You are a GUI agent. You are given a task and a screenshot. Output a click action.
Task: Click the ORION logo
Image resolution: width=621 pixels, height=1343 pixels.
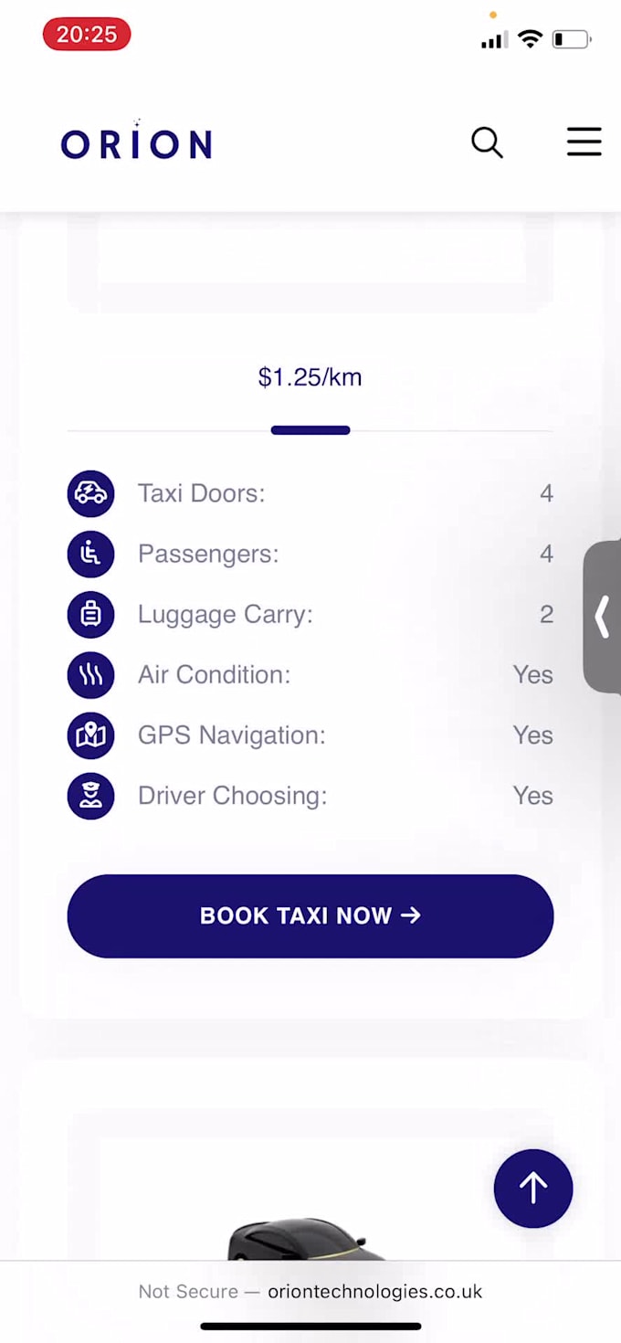(x=136, y=143)
